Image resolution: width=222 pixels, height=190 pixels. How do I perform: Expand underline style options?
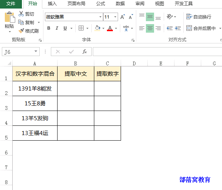coord(72,28)
